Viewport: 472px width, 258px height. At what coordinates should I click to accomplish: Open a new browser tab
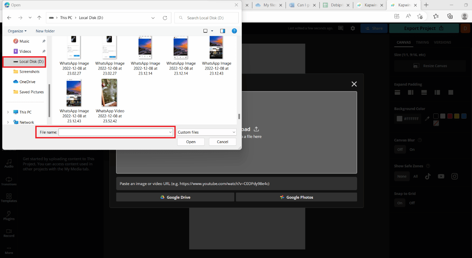[x=426, y=5]
